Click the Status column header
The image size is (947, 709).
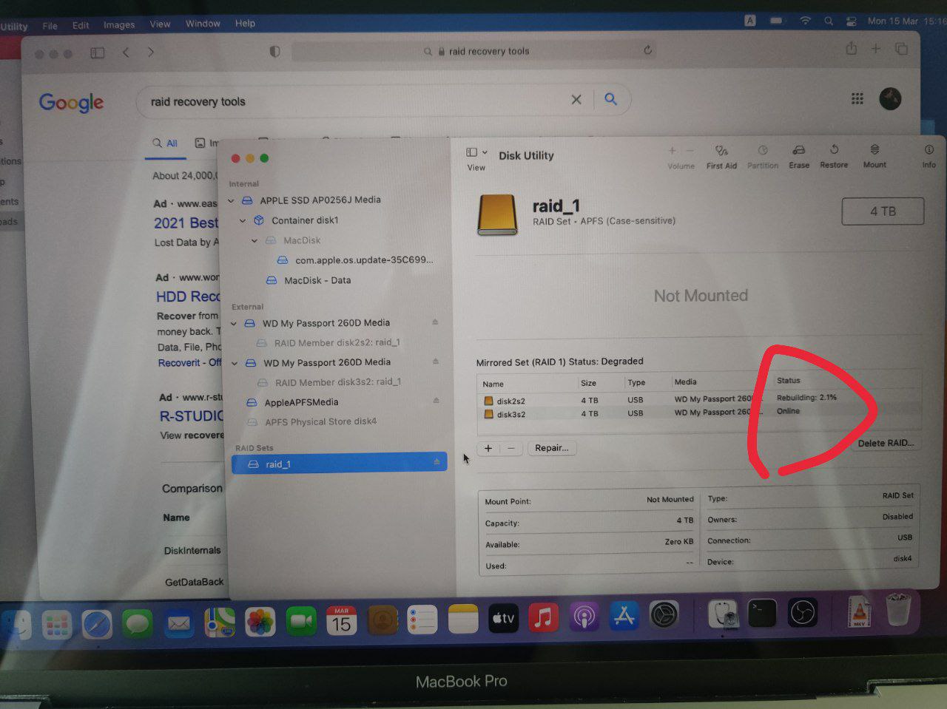coord(789,381)
